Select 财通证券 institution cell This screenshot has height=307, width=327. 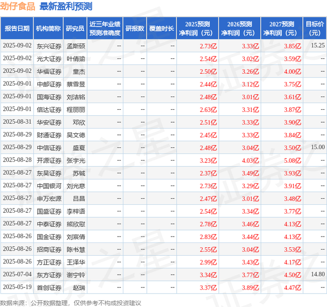tap(49, 135)
